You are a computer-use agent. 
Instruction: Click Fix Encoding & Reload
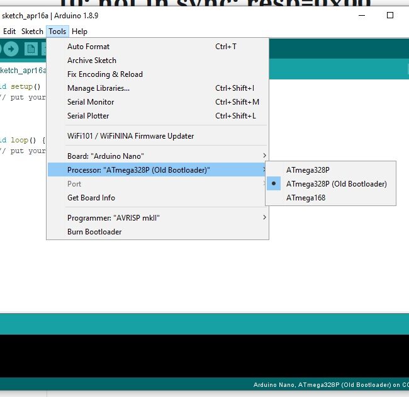point(157,74)
